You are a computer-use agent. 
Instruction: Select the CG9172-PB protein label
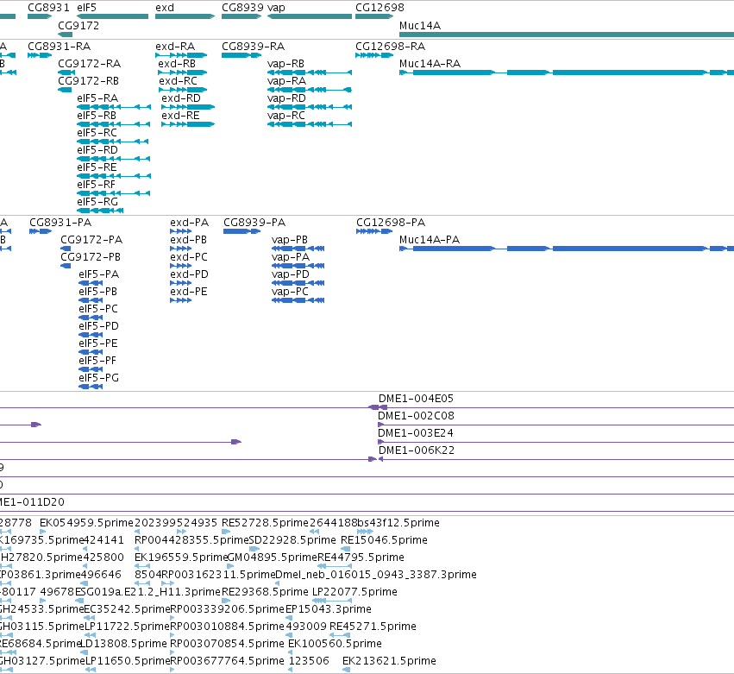click(91, 256)
